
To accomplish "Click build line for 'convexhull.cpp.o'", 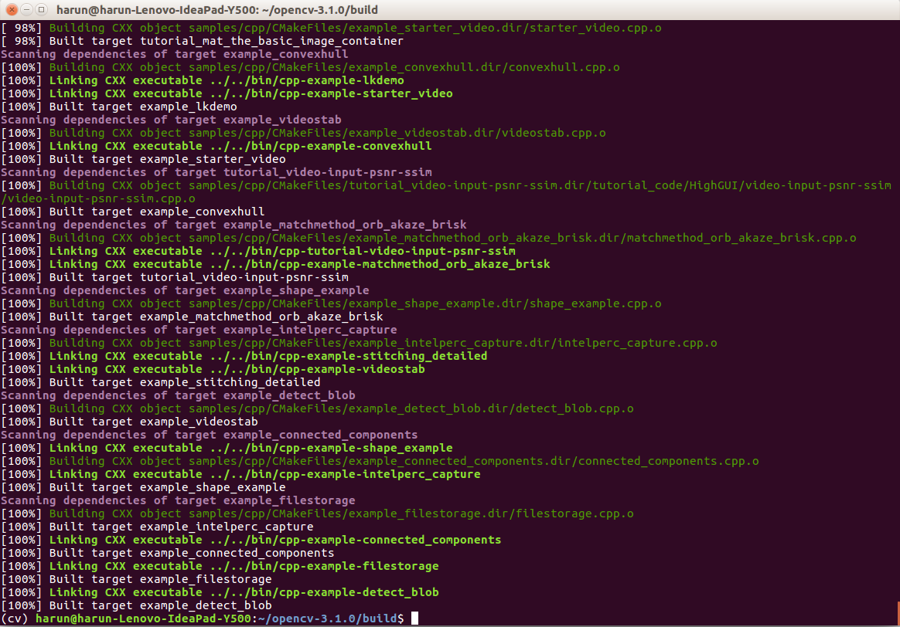I will click(x=311, y=68).
